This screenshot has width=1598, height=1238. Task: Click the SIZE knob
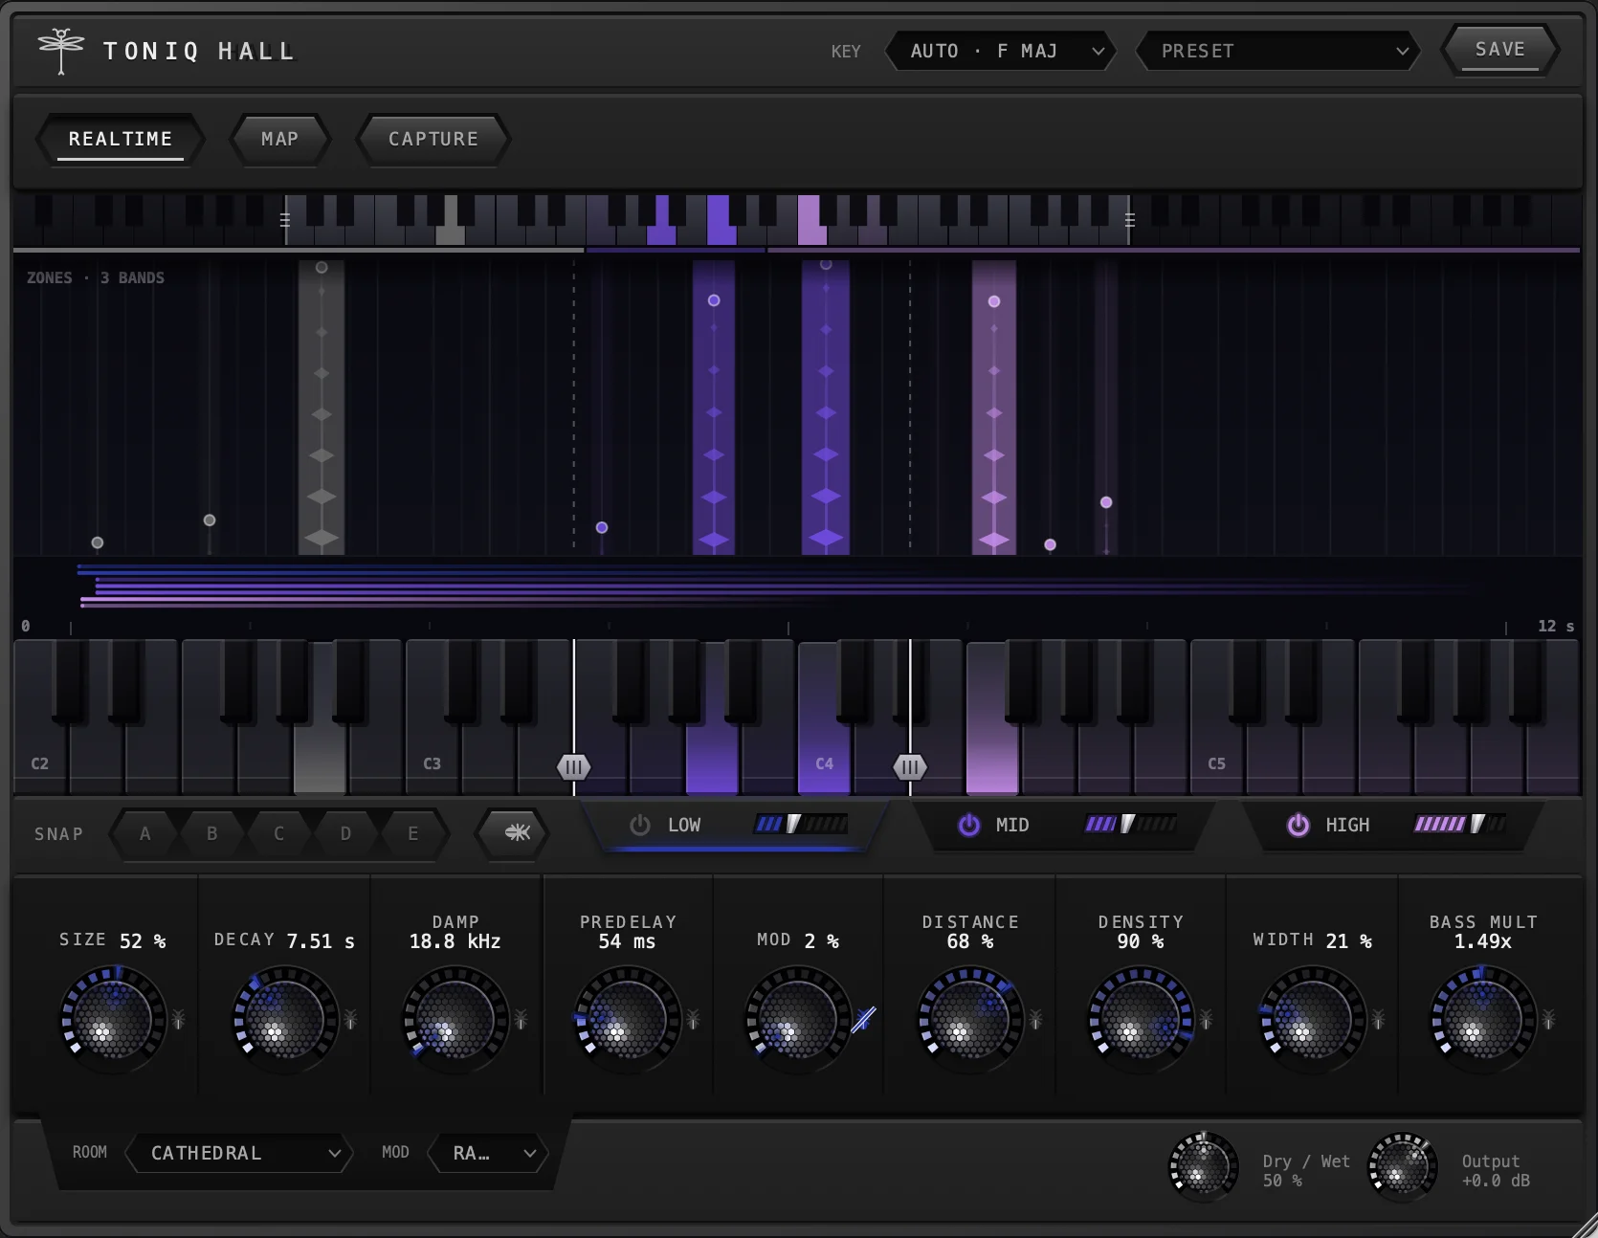(113, 1019)
